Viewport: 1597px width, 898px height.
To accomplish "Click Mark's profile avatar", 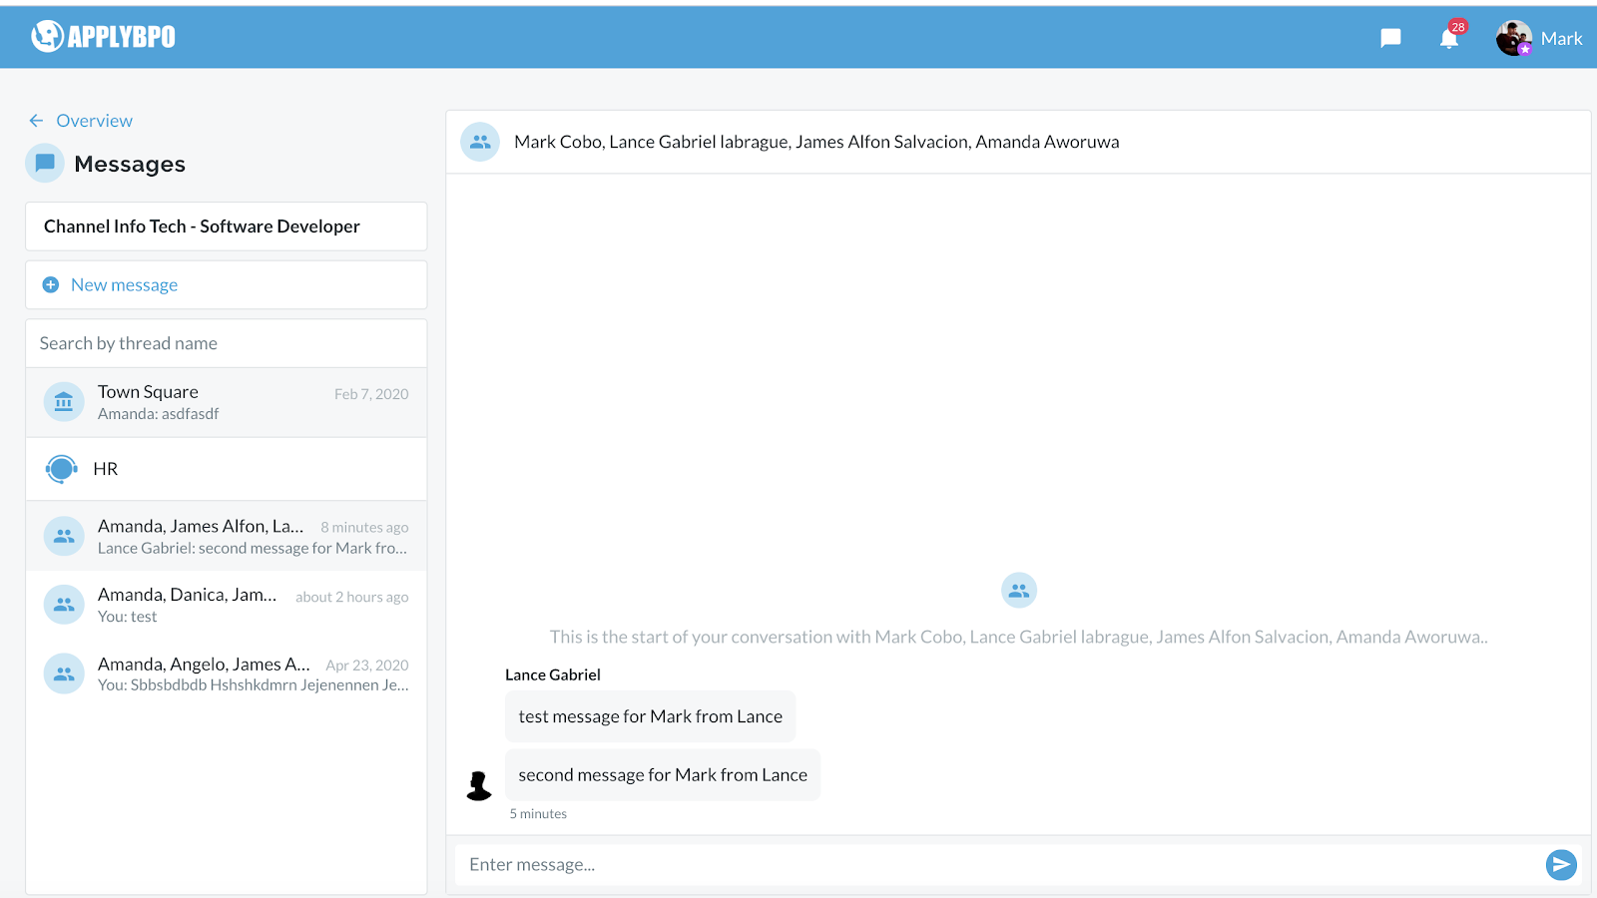I will tap(1513, 39).
